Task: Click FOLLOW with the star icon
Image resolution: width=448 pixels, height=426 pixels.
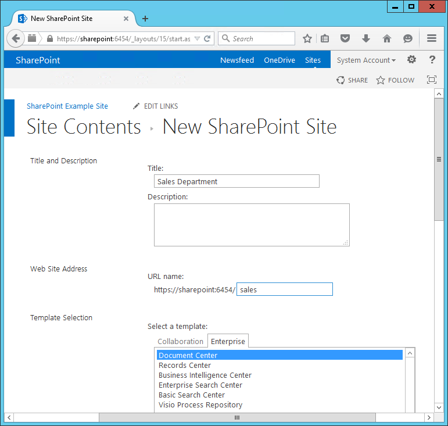Action: coord(395,80)
